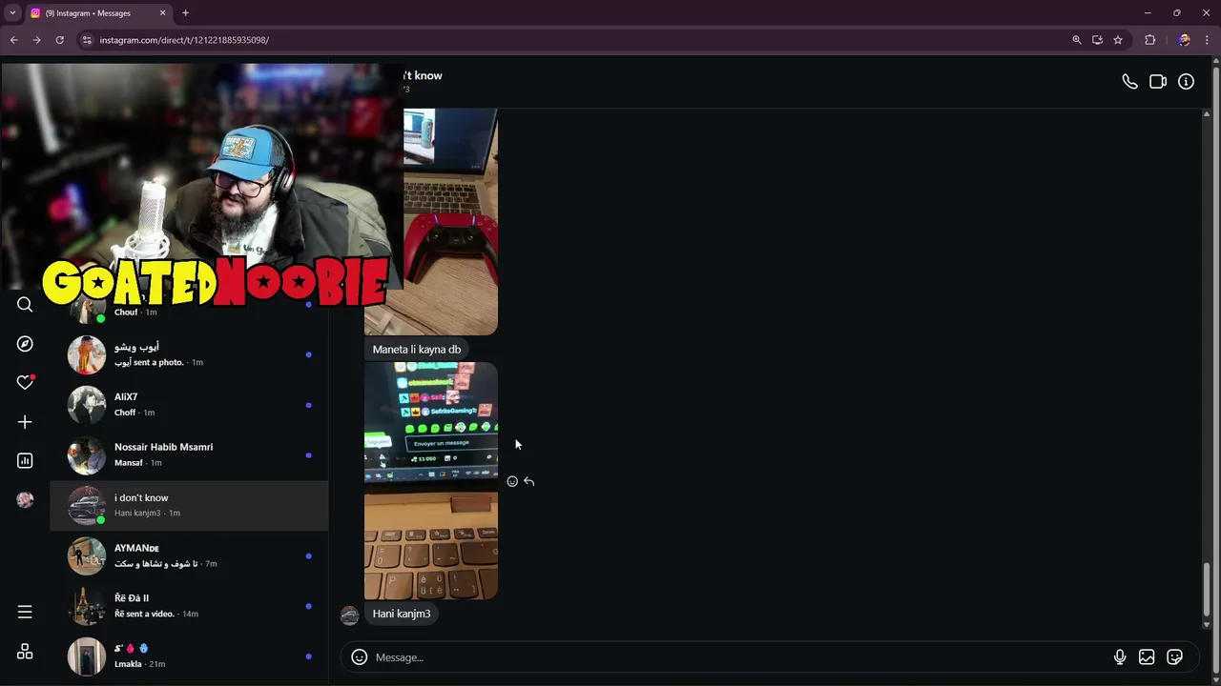Click the page scrollbar down arrow
Image resolution: width=1221 pixels, height=686 pixels.
pyautogui.click(x=1215, y=678)
